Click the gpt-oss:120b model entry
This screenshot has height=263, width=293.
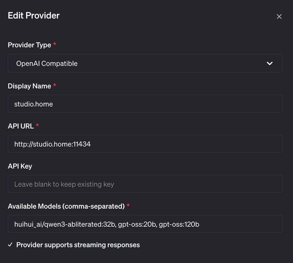179,224
